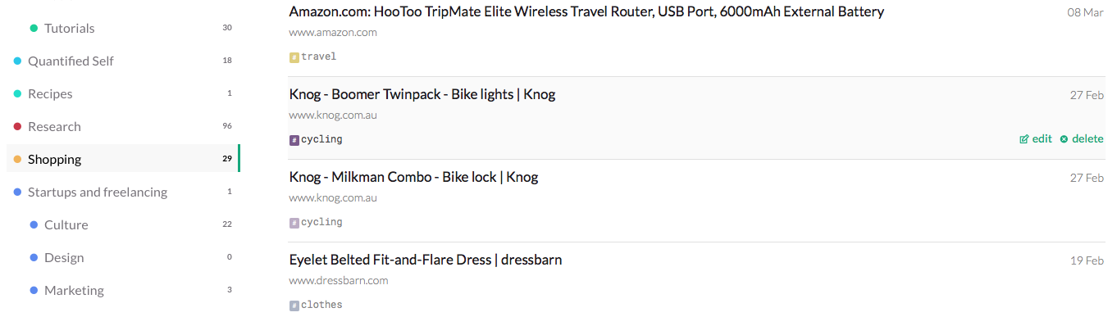Select the Marketing sub-collection
Screen dimensions: 1117x317
[x=123, y=290]
